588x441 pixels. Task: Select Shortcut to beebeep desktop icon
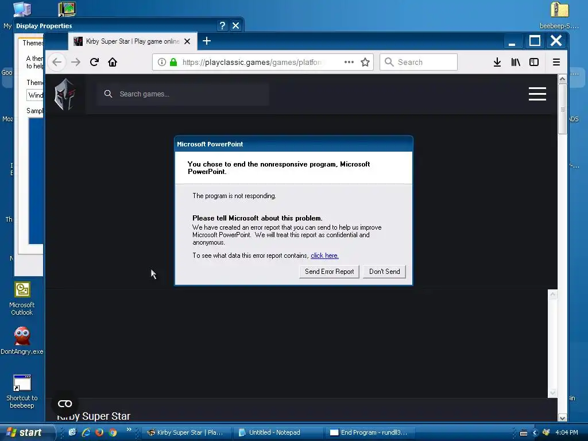coord(22,392)
